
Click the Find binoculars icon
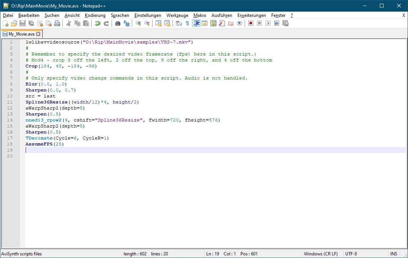[x=118, y=23]
